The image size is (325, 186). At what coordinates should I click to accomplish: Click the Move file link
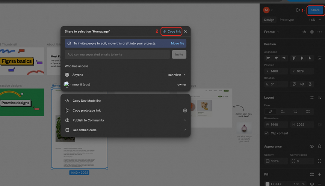[x=177, y=43]
